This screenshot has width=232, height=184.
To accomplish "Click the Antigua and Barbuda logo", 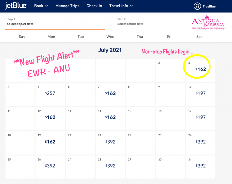I will pyautogui.click(x=208, y=23).
